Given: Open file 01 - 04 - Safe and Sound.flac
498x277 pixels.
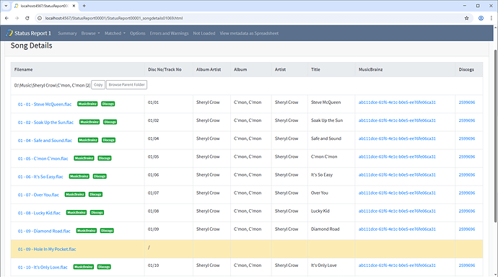Looking at the screenshot, I should click(45, 141).
